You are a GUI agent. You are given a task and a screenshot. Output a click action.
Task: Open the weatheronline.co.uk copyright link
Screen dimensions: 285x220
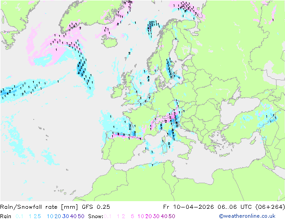pos(247,216)
